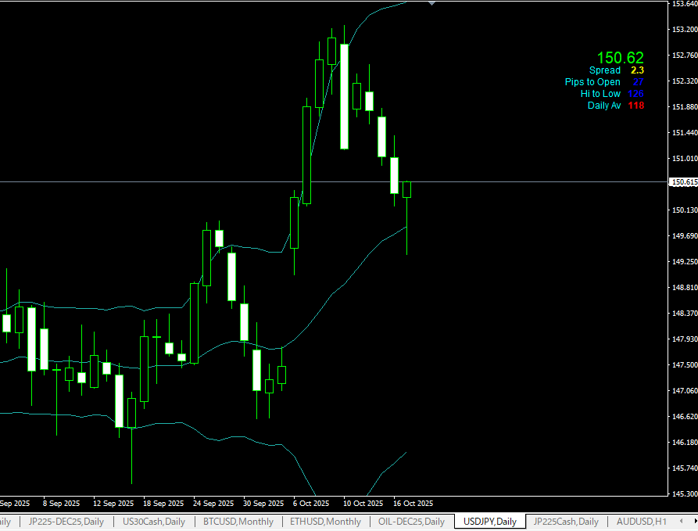Click the green 150.62 price readout
The height and width of the screenshot is (531, 698).
tap(620, 58)
